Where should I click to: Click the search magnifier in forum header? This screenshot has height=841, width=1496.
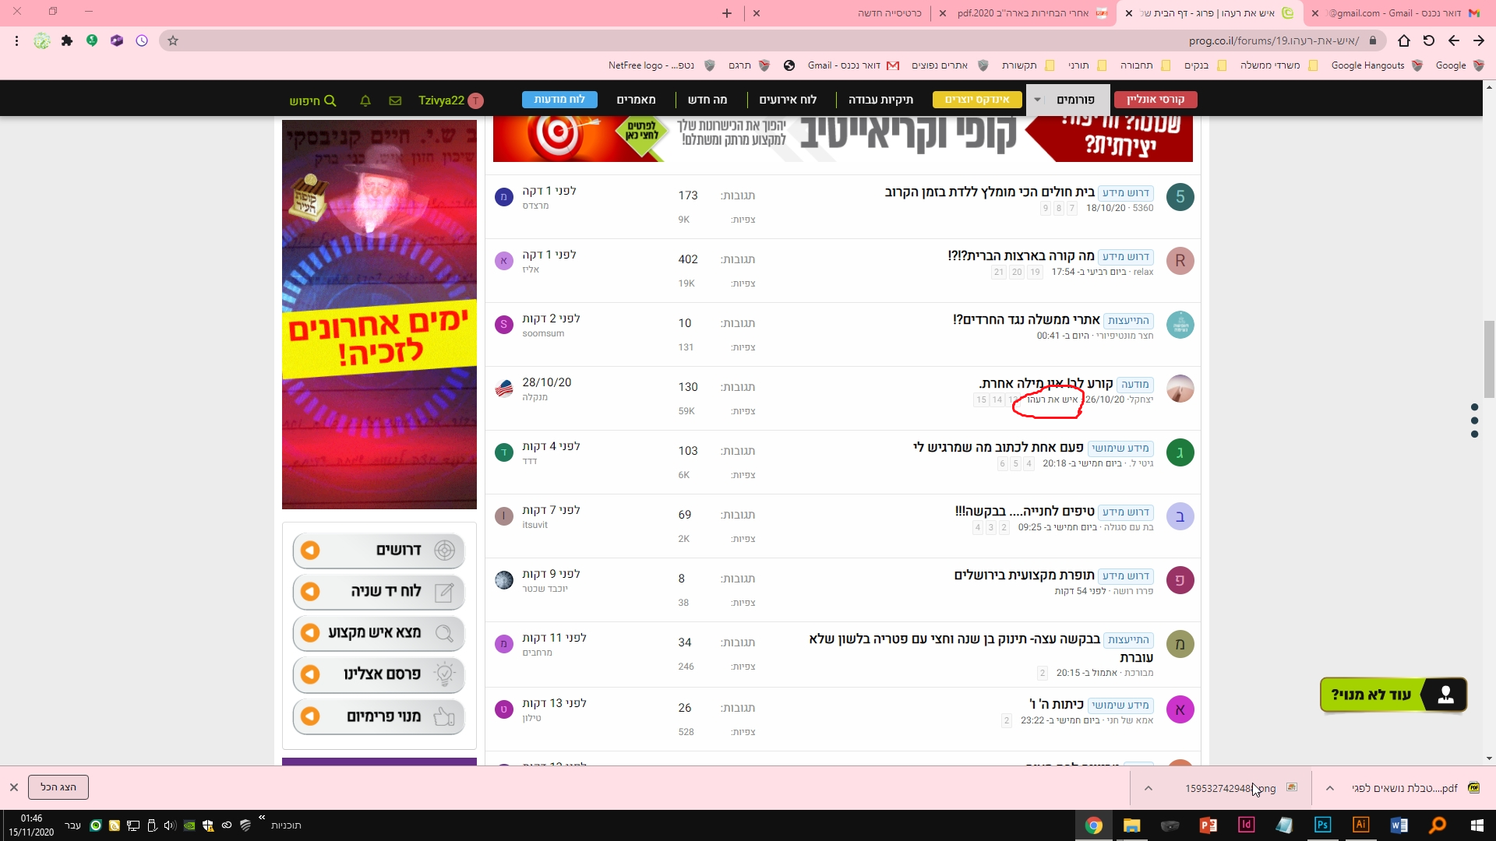click(x=330, y=100)
